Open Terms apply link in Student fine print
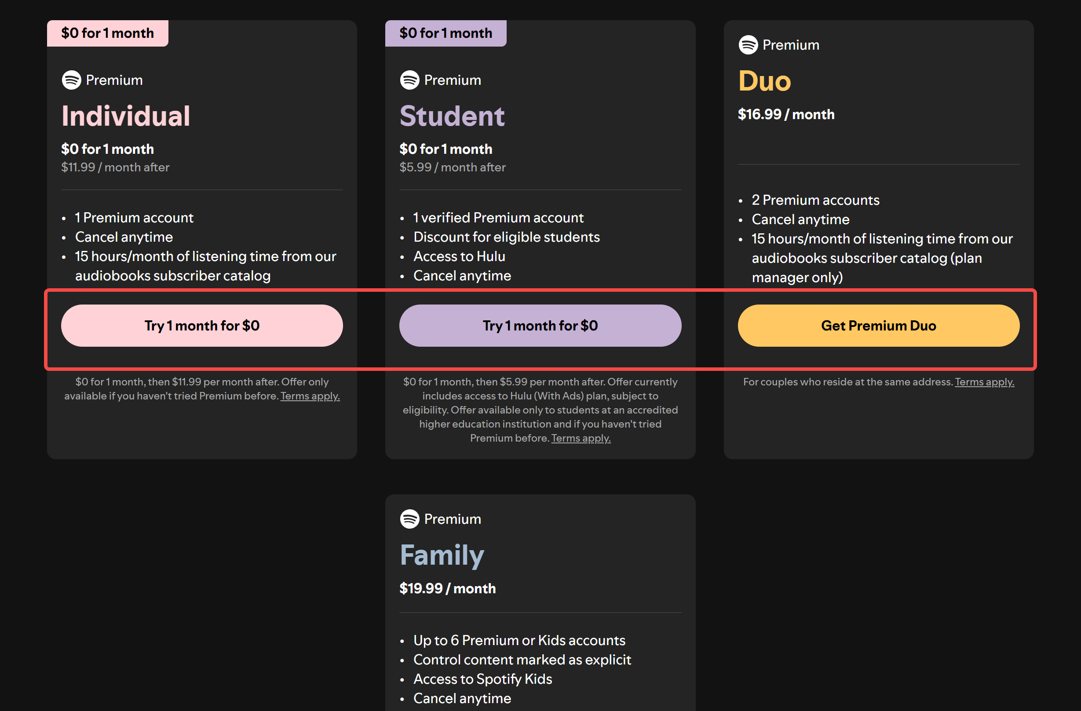Viewport: 1081px width, 711px height. pos(581,438)
